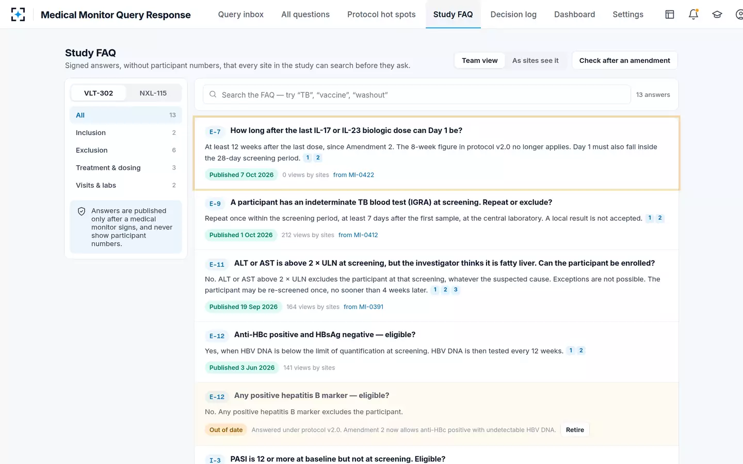Open the question about IL-17 or IL-23 biologic dose
This screenshot has width=743, height=464.
pyautogui.click(x=346, y=130)
